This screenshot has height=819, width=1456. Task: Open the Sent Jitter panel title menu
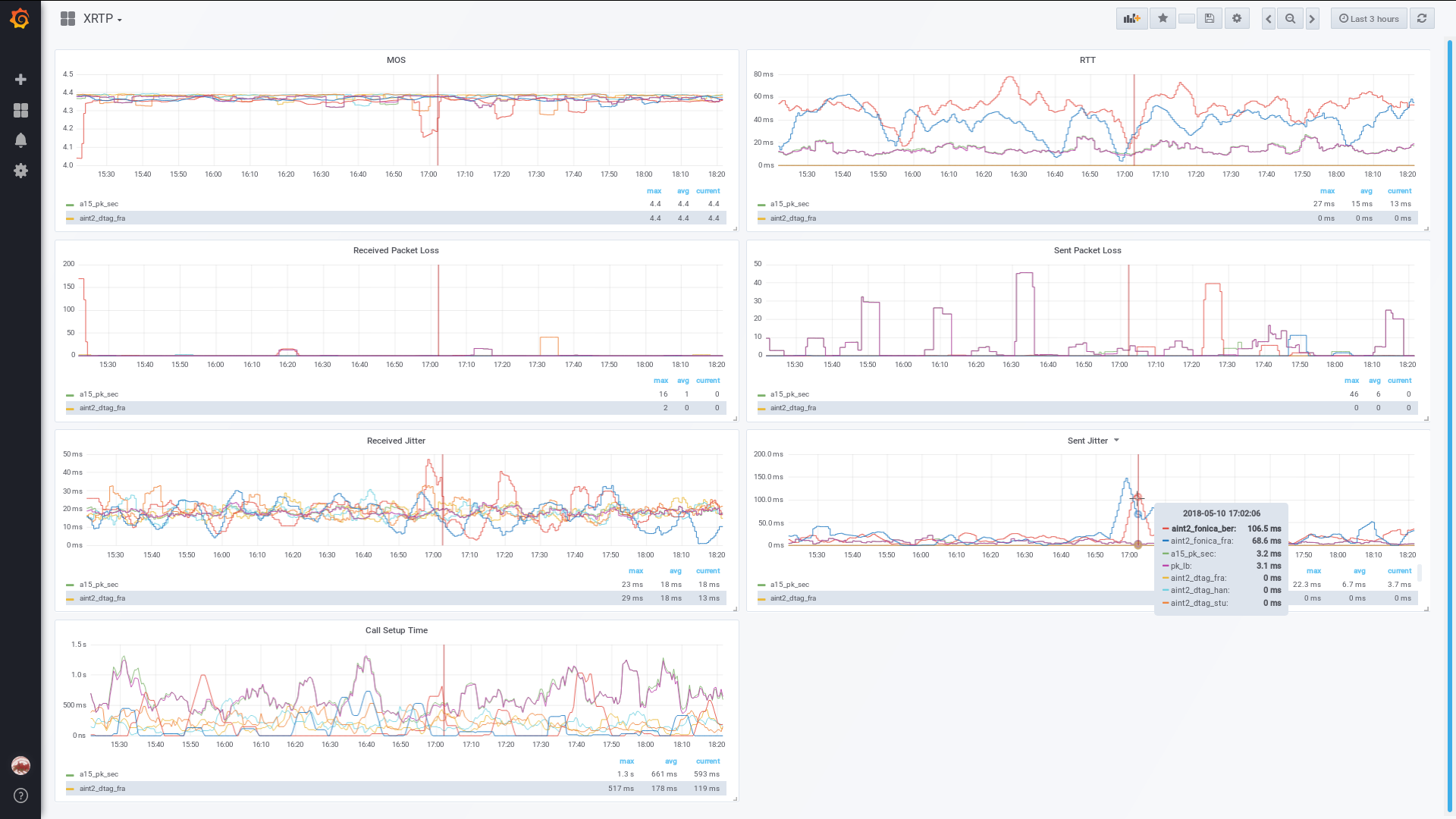tap(1087, 441)
